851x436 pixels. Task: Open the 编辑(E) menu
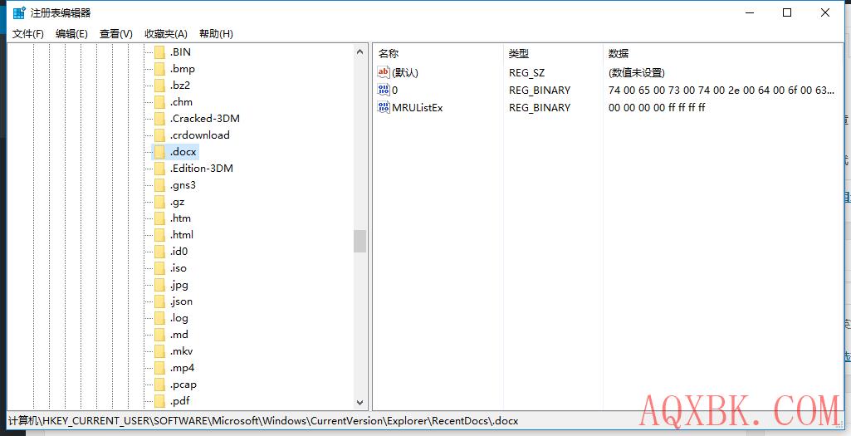pyautogui.click(x=71, y=34)
